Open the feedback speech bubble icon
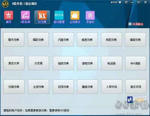Image resolution: width=150 pixels, height=116 pixels. [x=138, y=2]
